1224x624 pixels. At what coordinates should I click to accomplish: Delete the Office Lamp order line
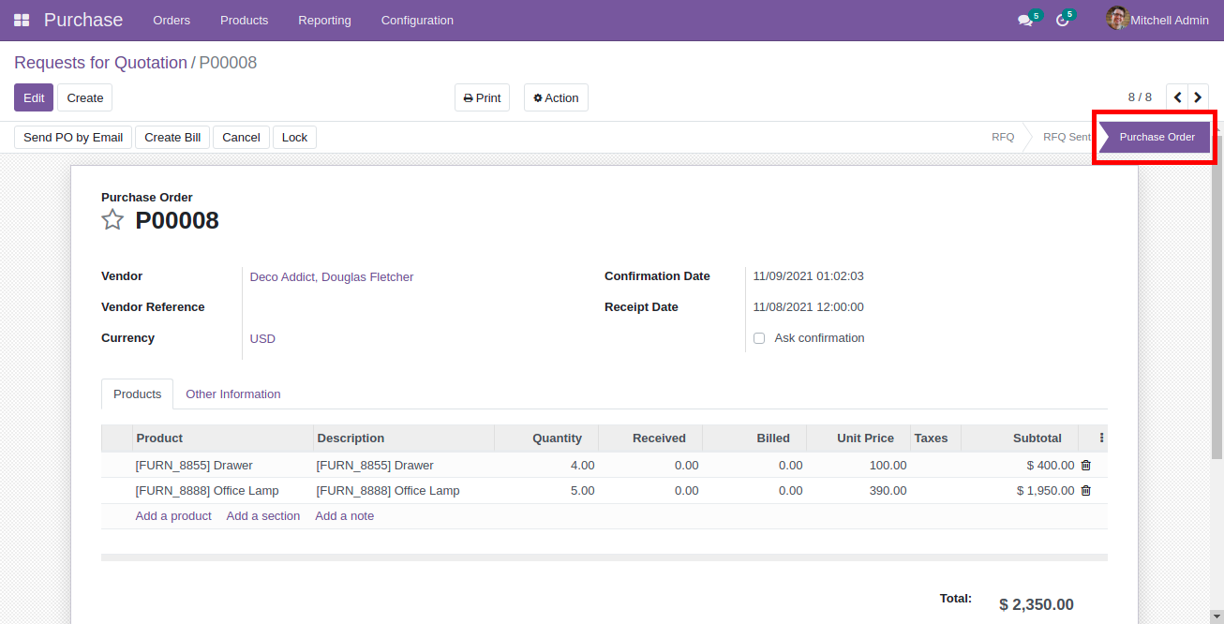point(1085,490)
